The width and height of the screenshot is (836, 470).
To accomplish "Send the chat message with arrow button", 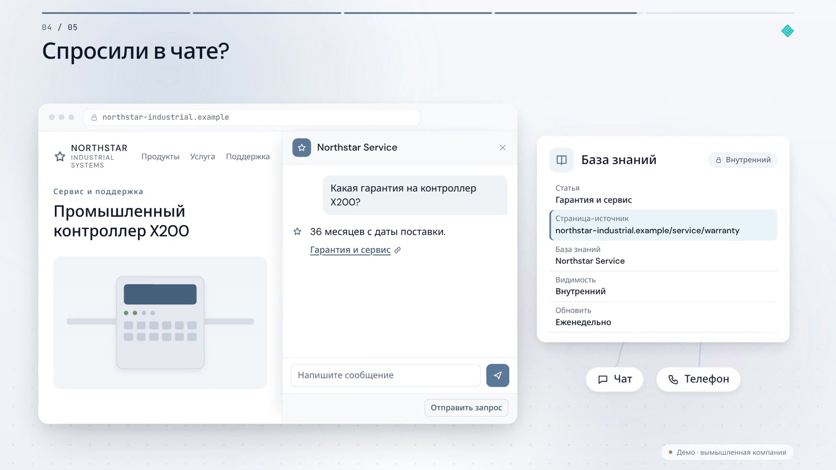I will point(497,375).
